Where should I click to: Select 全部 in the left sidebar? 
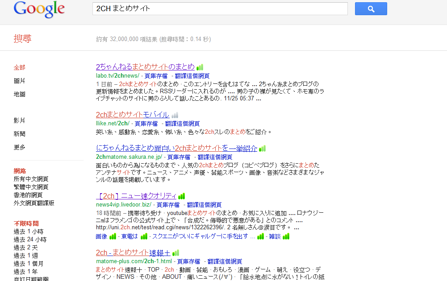pos(19,67)
